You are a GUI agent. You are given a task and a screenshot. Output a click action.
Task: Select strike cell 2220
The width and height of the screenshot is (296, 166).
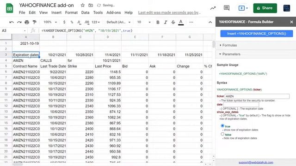pos(80,72)
